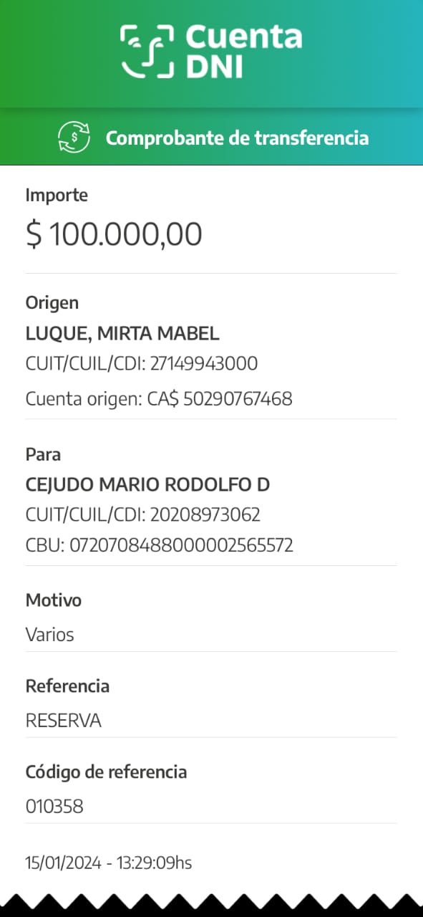Screen dimensions: 423x917
Task: Click the amount $ 100.000,00
Action: 114,234
